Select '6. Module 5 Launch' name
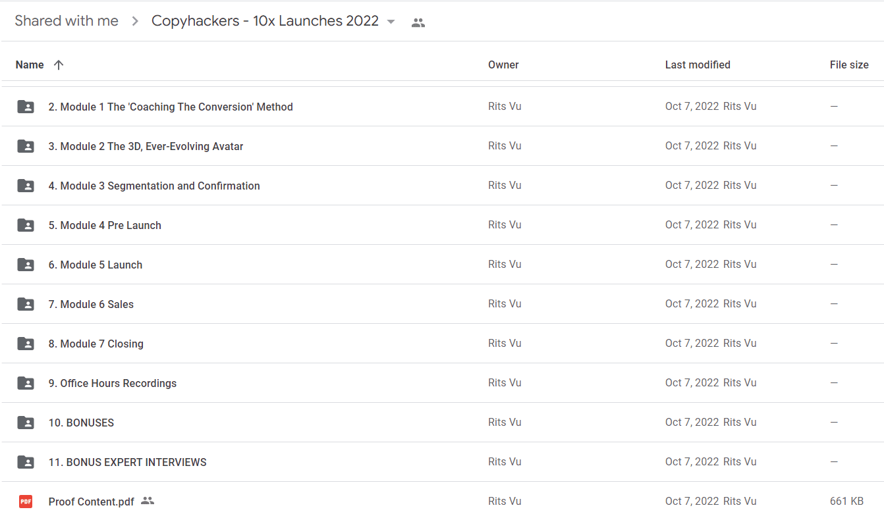 96,265
